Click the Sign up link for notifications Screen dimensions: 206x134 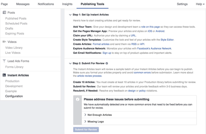(107, 53)
